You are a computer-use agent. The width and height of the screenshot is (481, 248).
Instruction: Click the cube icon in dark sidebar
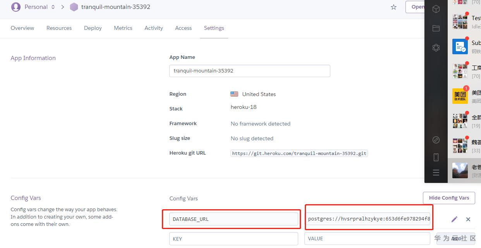point(436,9)
